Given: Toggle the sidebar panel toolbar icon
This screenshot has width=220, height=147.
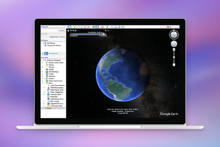Looking at the screenshot, I should coord(70,27).
